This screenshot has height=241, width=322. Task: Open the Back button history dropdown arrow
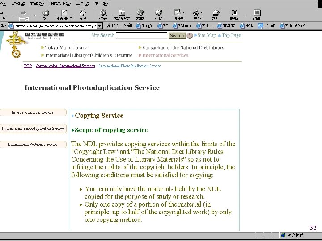tap(12, 15)
